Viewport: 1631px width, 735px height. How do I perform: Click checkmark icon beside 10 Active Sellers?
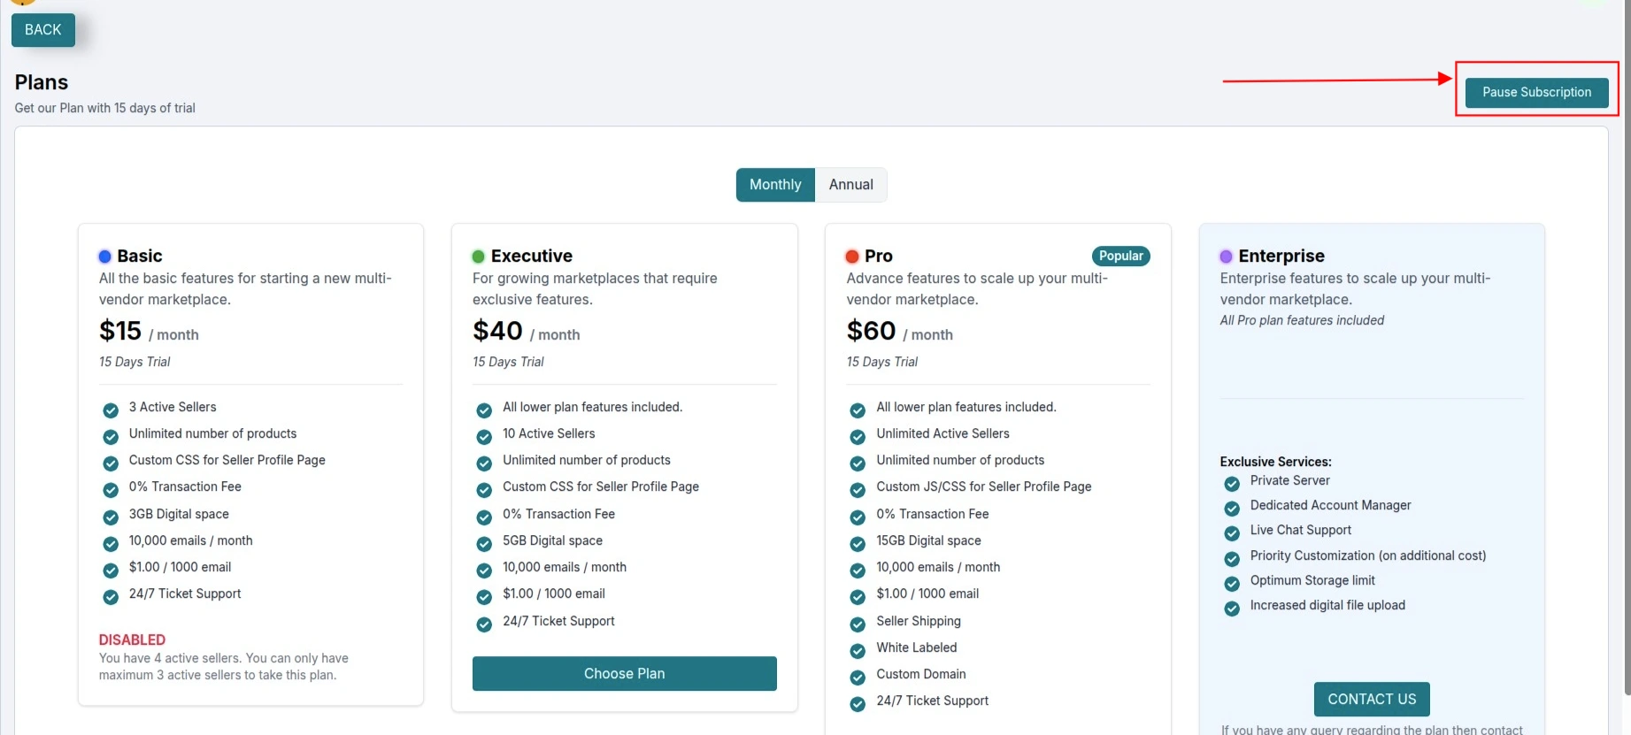[484, 437]
